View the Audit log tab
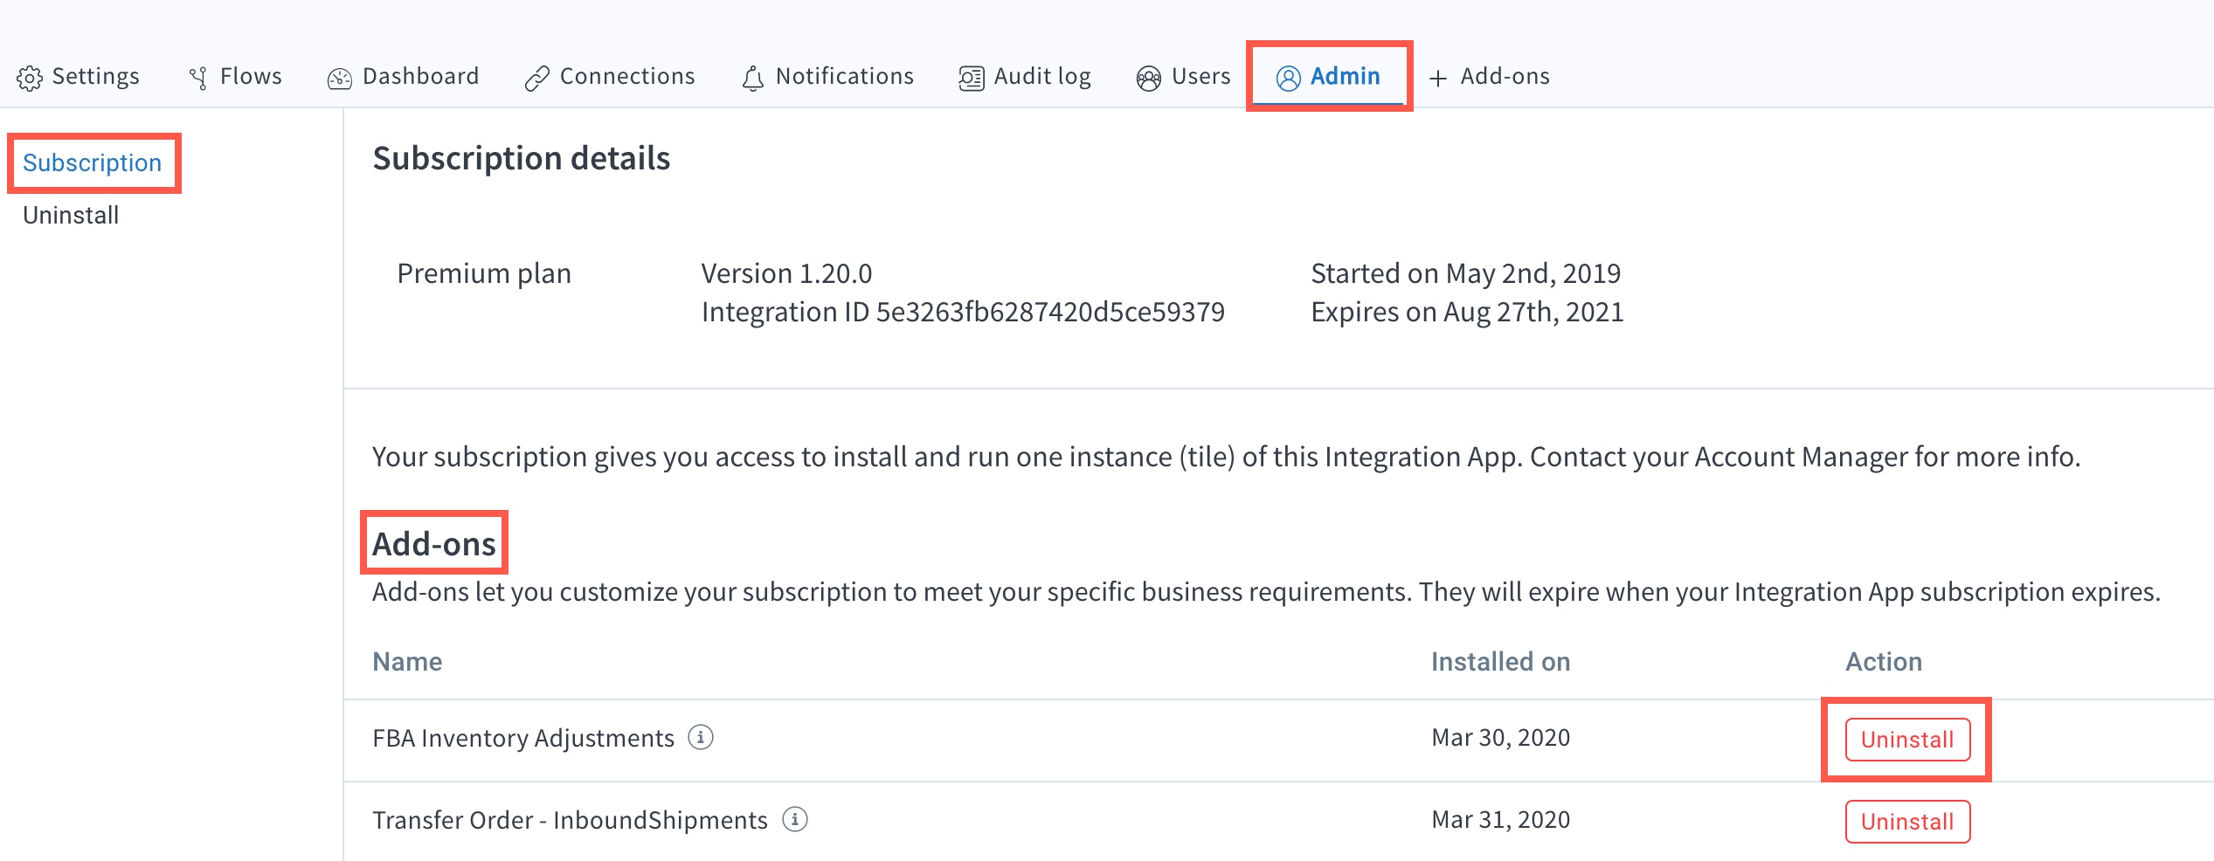Image resolution: width=2214 pixels, height=861 pixels. click(1025, 77)
